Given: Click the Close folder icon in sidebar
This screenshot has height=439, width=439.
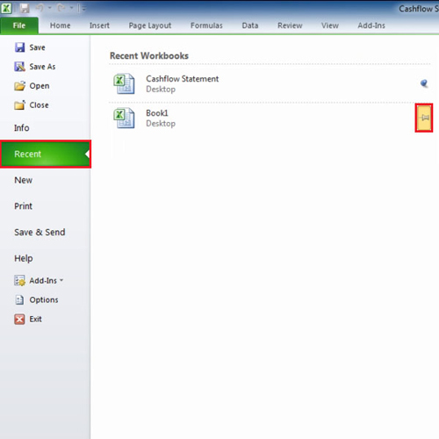Looking at the screenshot, I should (19, 104).
